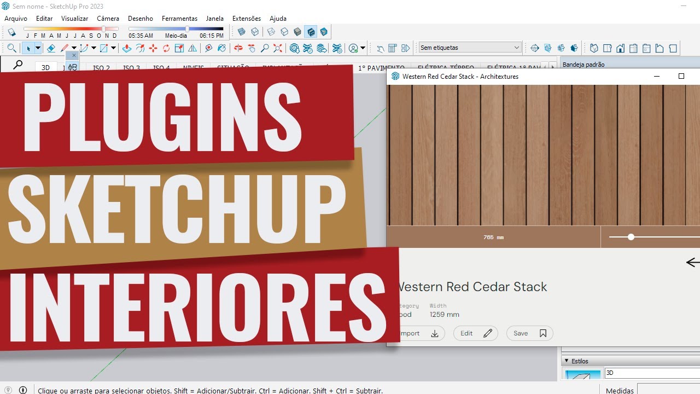The width and height of the screenshot is (700, 394).
Task: Select the Paint Bucket tool
Action: coord(221,48)
